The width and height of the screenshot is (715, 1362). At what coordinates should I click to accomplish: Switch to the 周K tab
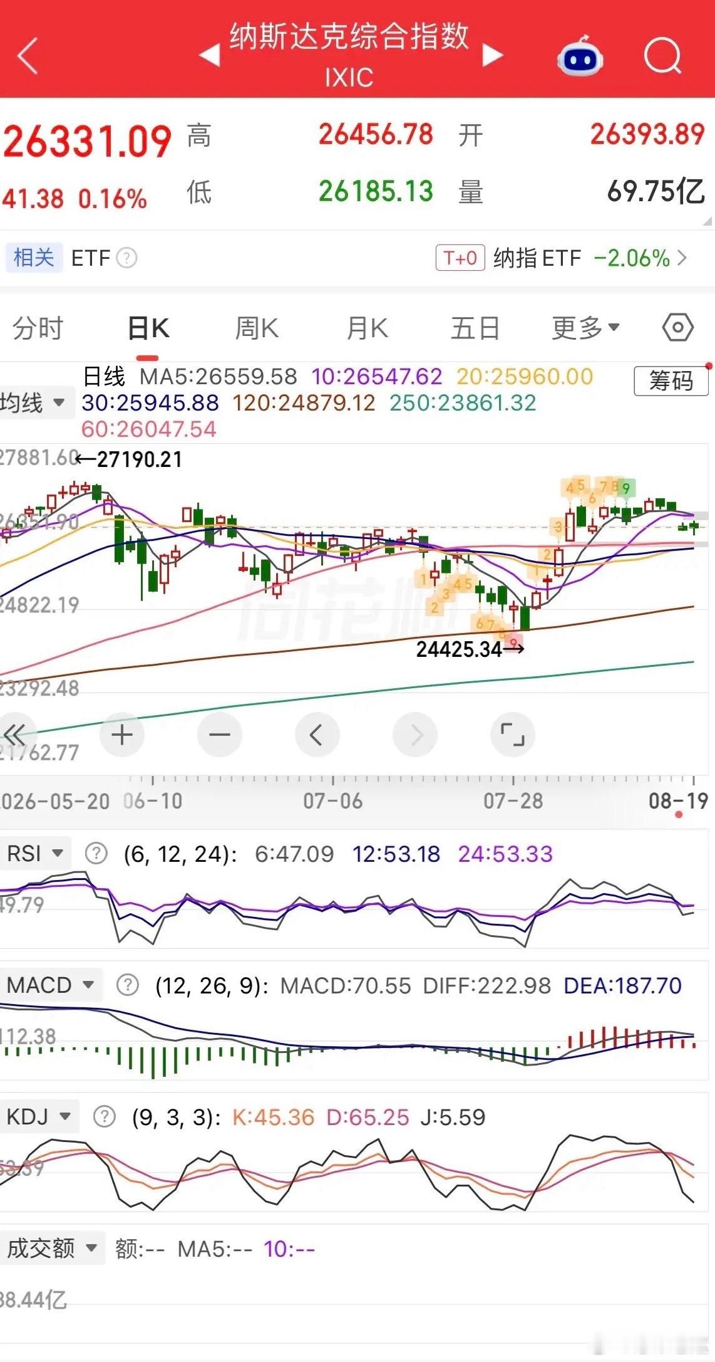257,328
